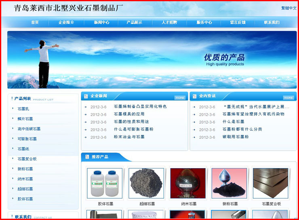Select 石墨复合板 in sidebar list
Image resolution: width=299 pixels, height=220 pixels.
point(27,159)
